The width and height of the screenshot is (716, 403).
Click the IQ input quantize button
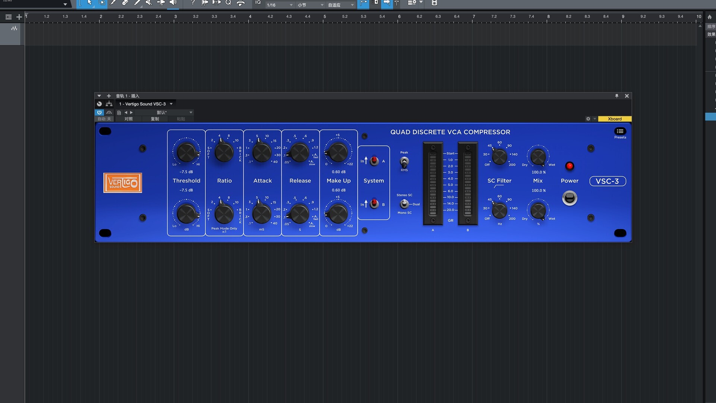tap(258, 3)
